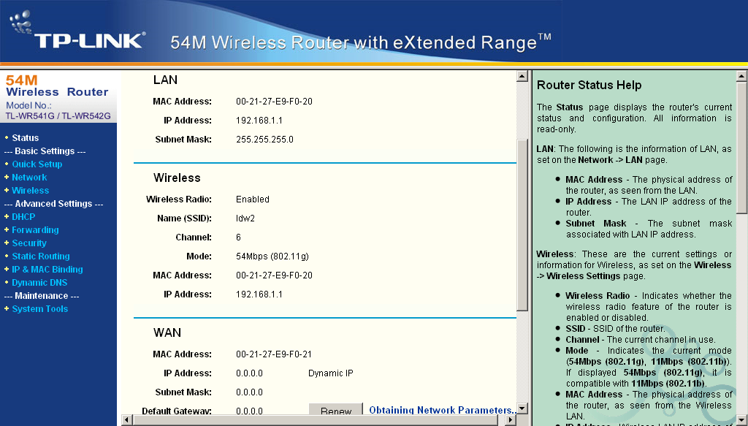Expand System Tools under Maintenance
748x426 pixels.
pyautogui.click(x=39, y=309)
